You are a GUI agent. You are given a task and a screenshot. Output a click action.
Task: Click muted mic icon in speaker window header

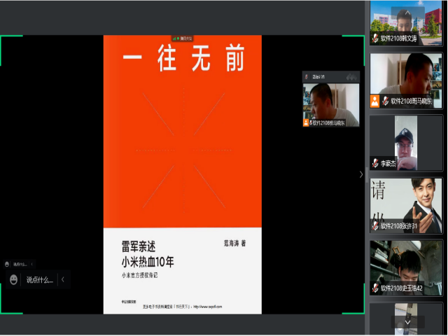click(307, 76)
